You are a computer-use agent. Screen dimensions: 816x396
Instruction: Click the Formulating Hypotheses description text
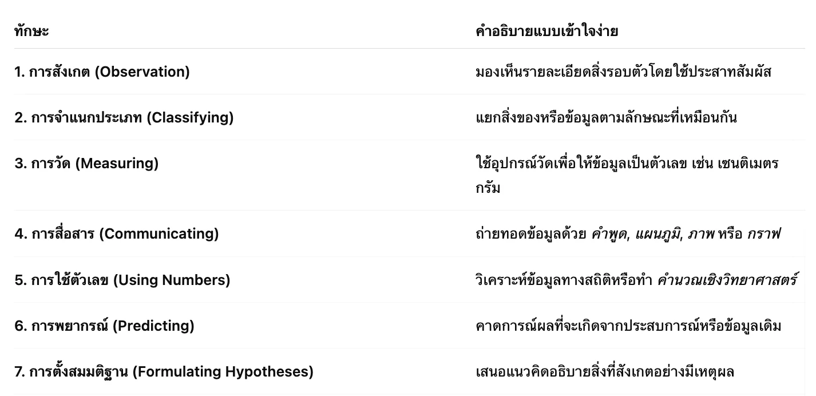604,371
